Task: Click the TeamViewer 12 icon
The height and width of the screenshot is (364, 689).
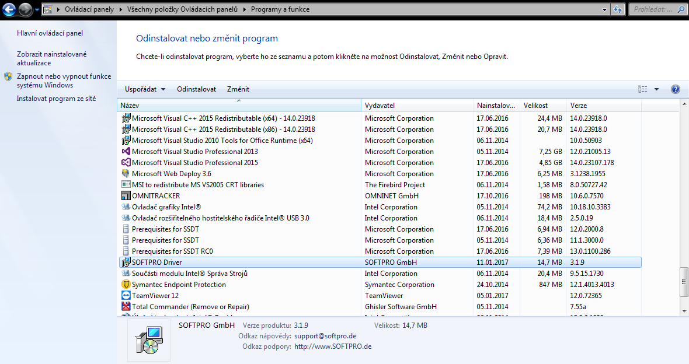Action: [x=126, y=296]
